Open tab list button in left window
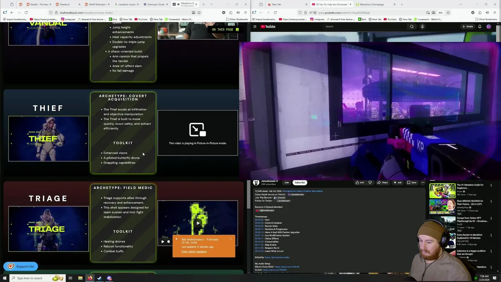Screen dimensions: 501x282 click(x=212, y=4)
